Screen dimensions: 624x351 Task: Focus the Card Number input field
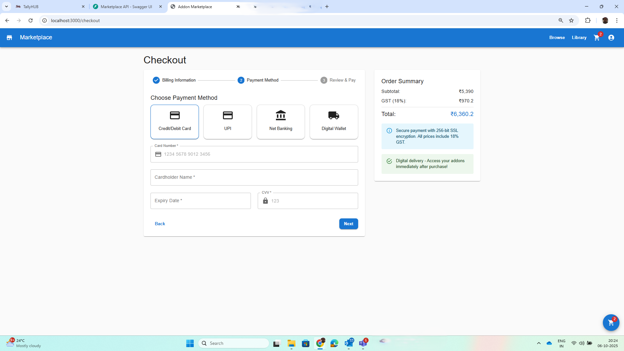258,154
